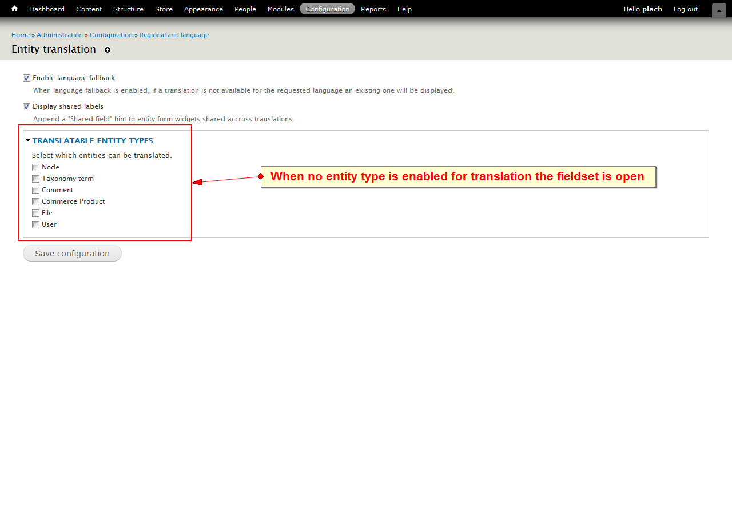
Task: Follow the Configuration breadcrumb link
Action: (111, 35)
